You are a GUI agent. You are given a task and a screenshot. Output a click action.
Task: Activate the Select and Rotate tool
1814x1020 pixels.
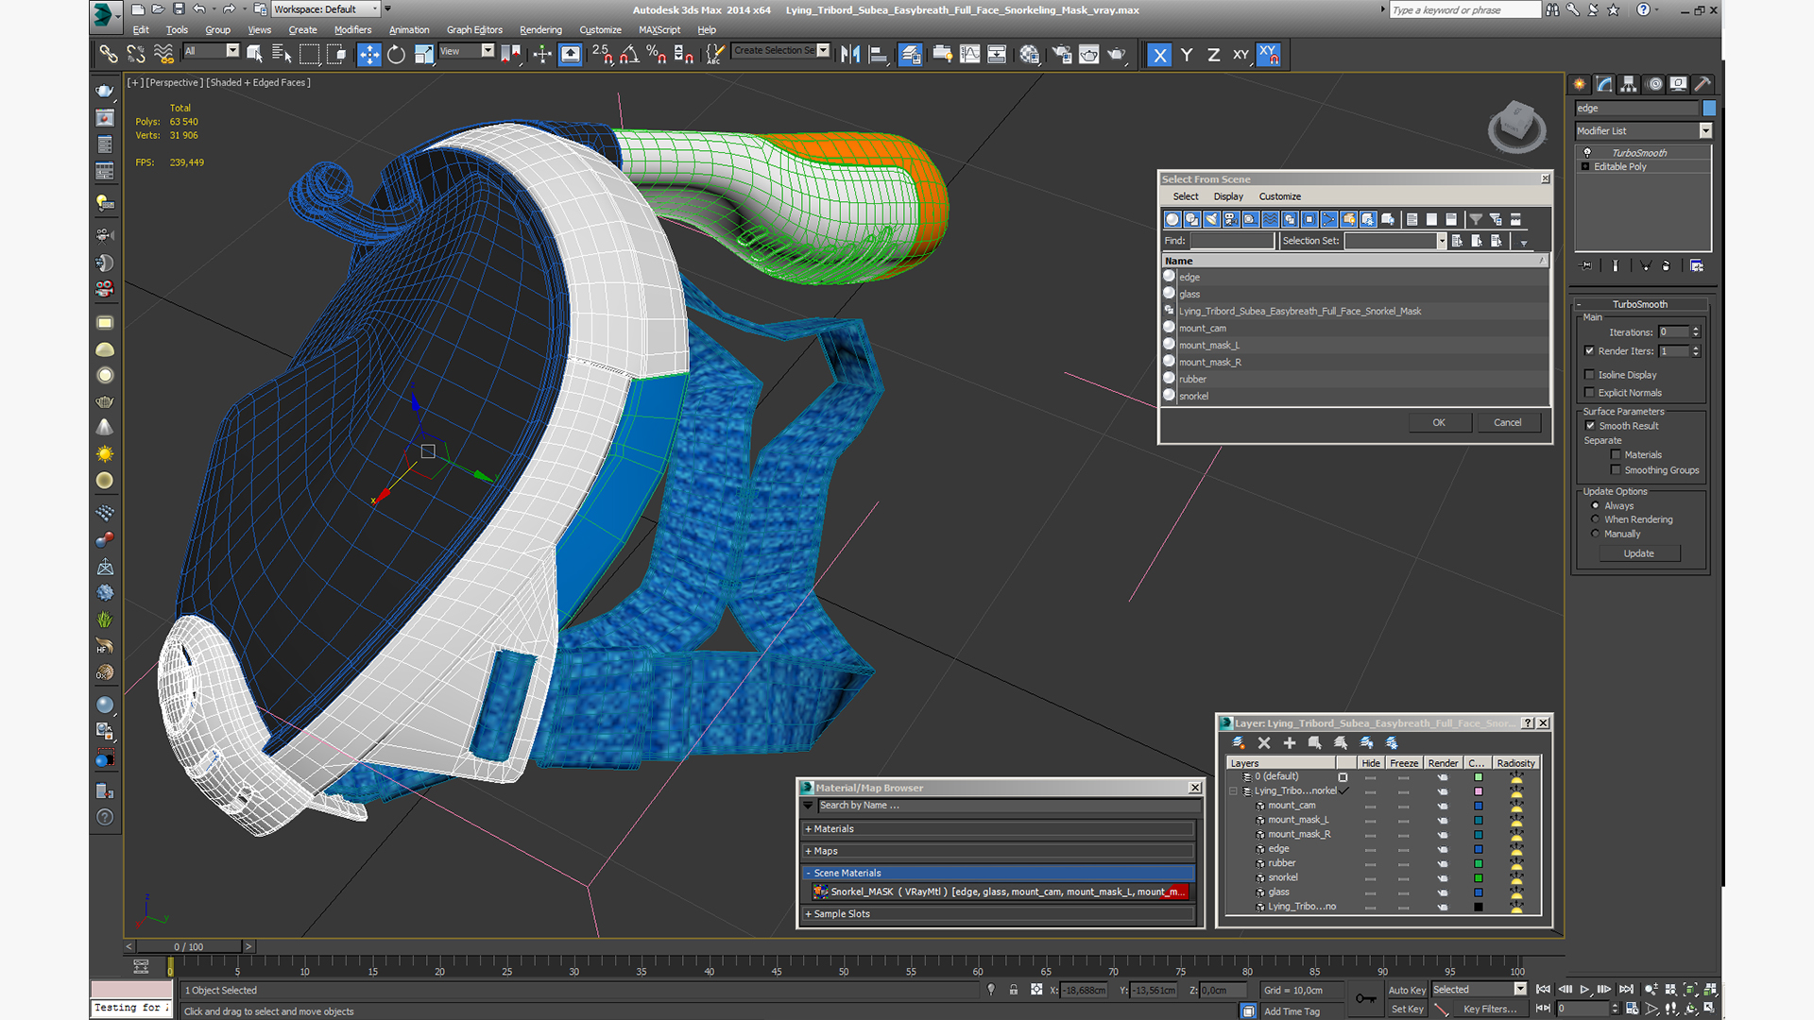[397, 55]
